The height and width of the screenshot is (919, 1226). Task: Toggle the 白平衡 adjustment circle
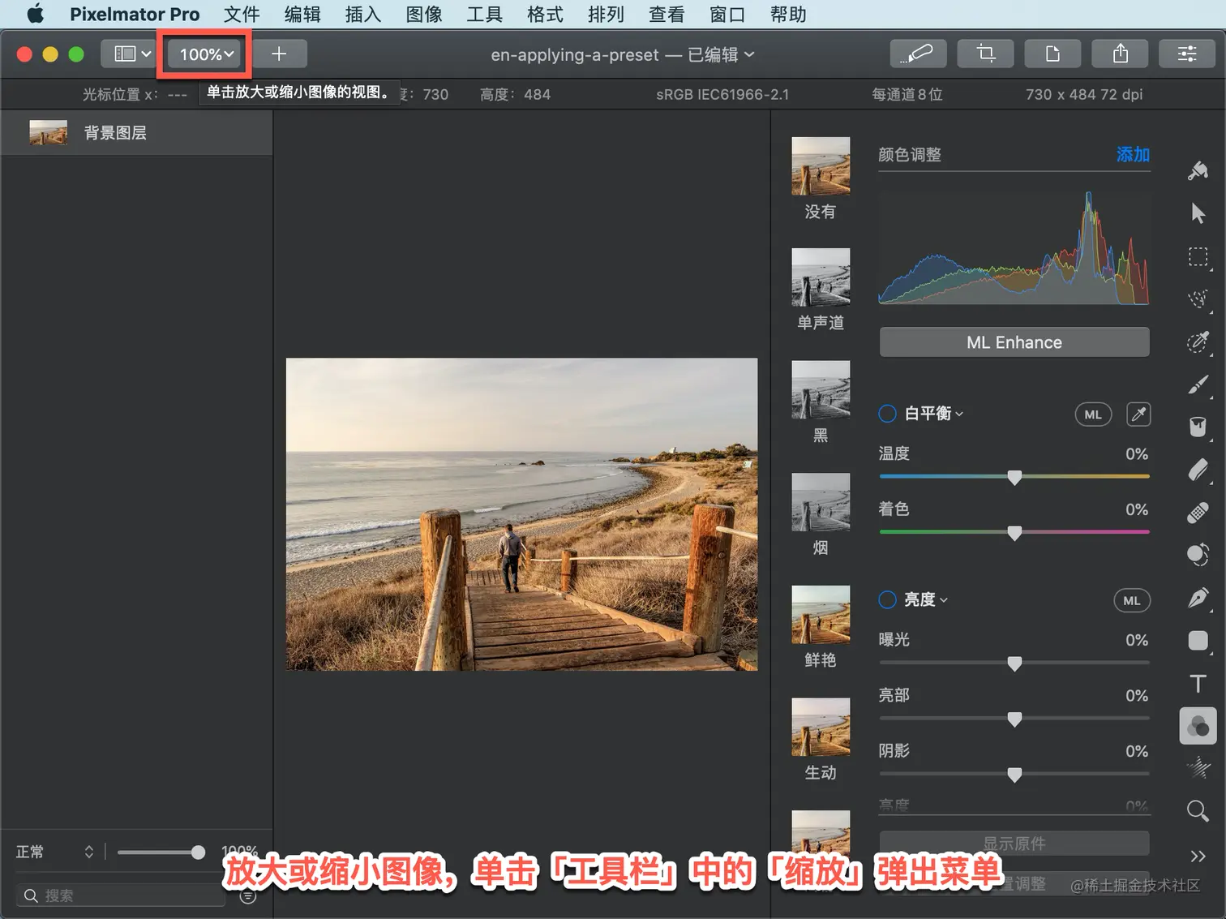pos(887,414)
